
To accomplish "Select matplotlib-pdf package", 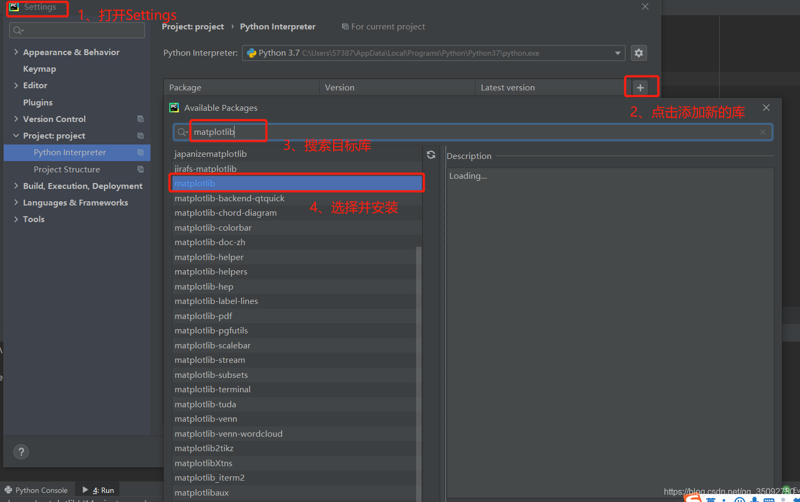I will pyautogui.click(x=295, y=316).
